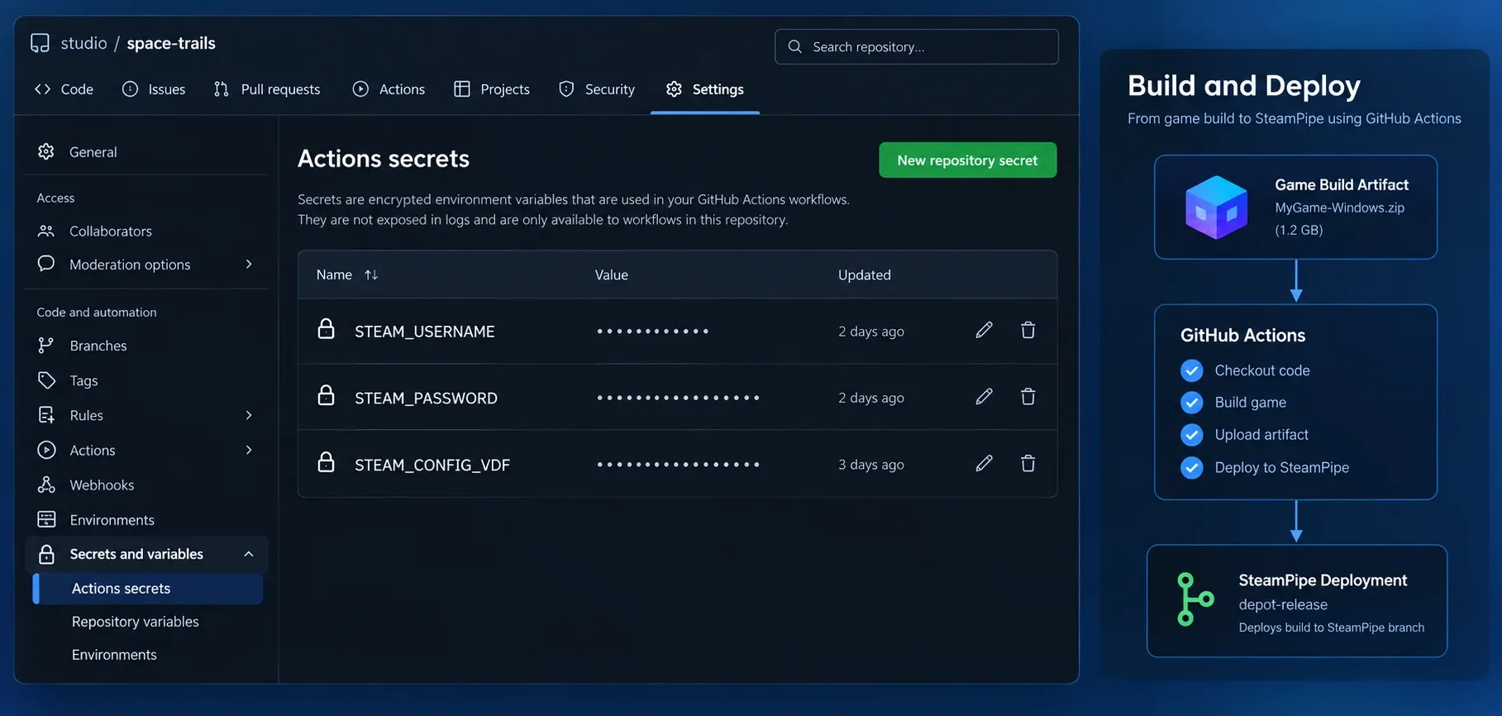Click the Moderation speech-bubble icon
Image resolution: width=1502 pixels, height=716 pixels.
point(46,264)
